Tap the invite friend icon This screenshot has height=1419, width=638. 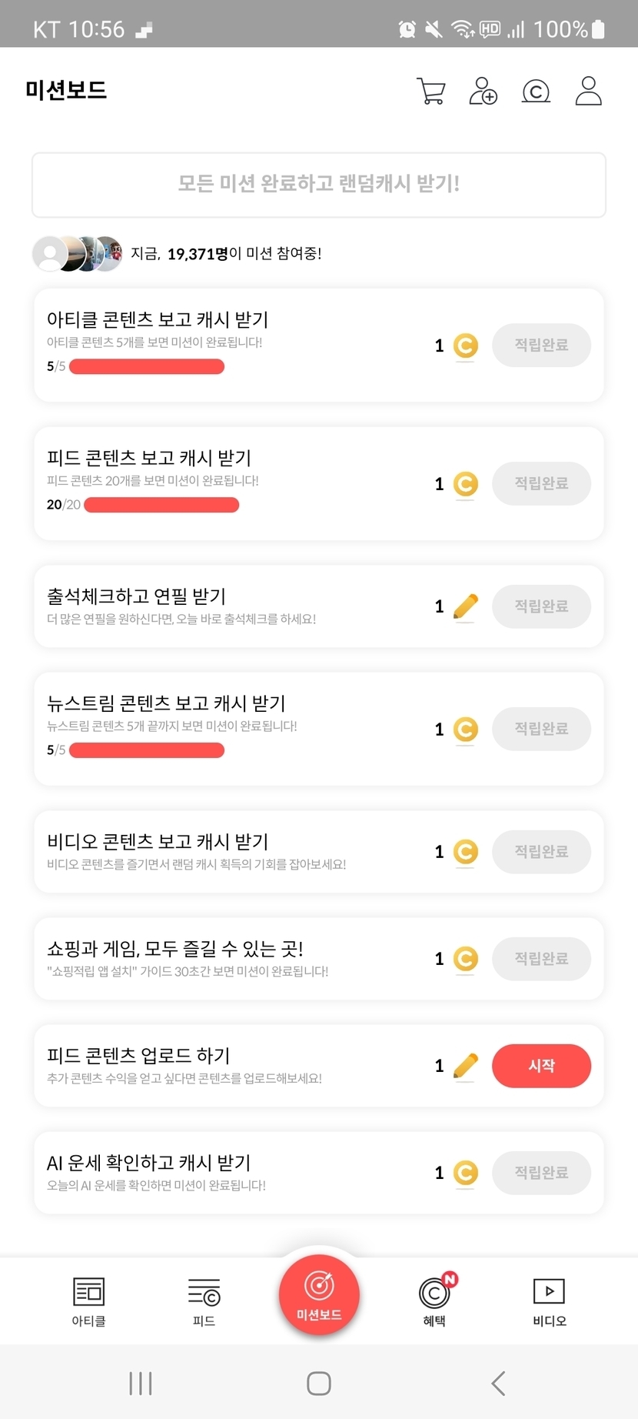[483, 91]
